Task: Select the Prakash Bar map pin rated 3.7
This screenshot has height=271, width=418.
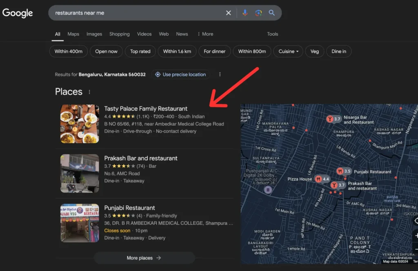Action: pyautogui.click(x=338, y=185)
